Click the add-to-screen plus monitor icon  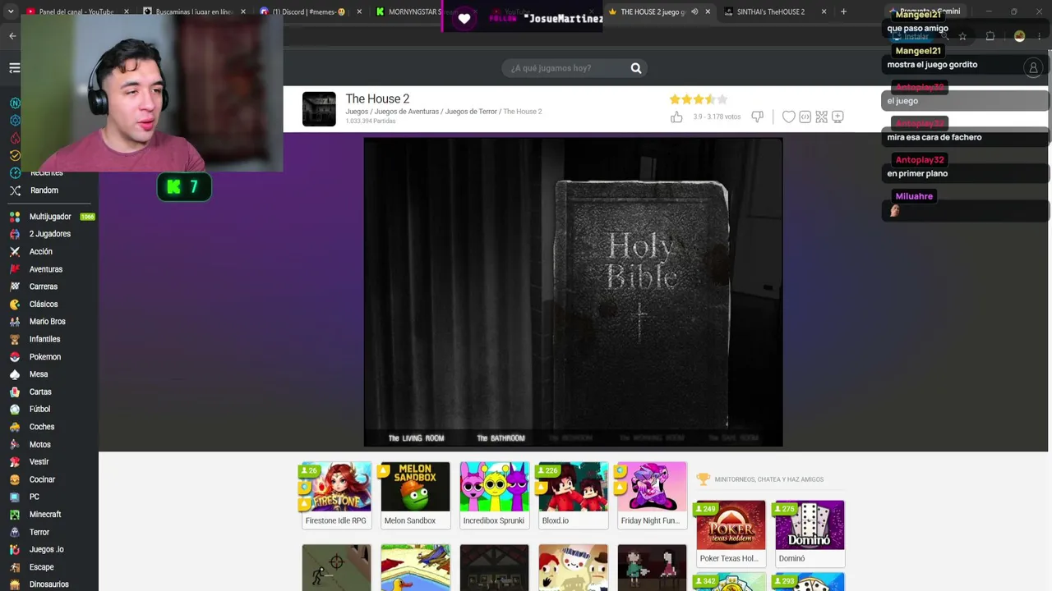point(837,117)
